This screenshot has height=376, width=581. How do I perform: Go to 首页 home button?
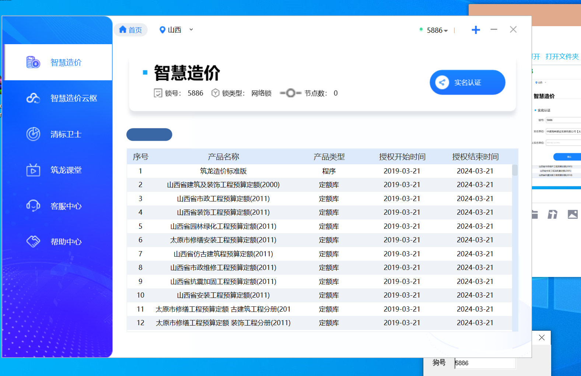pos(130,30)
